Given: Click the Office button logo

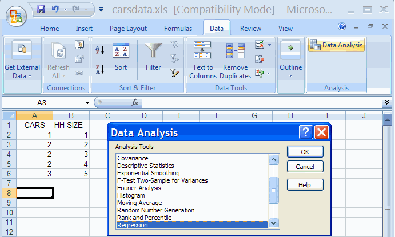Looking at the screenshot, I should (x=16, y=15).
